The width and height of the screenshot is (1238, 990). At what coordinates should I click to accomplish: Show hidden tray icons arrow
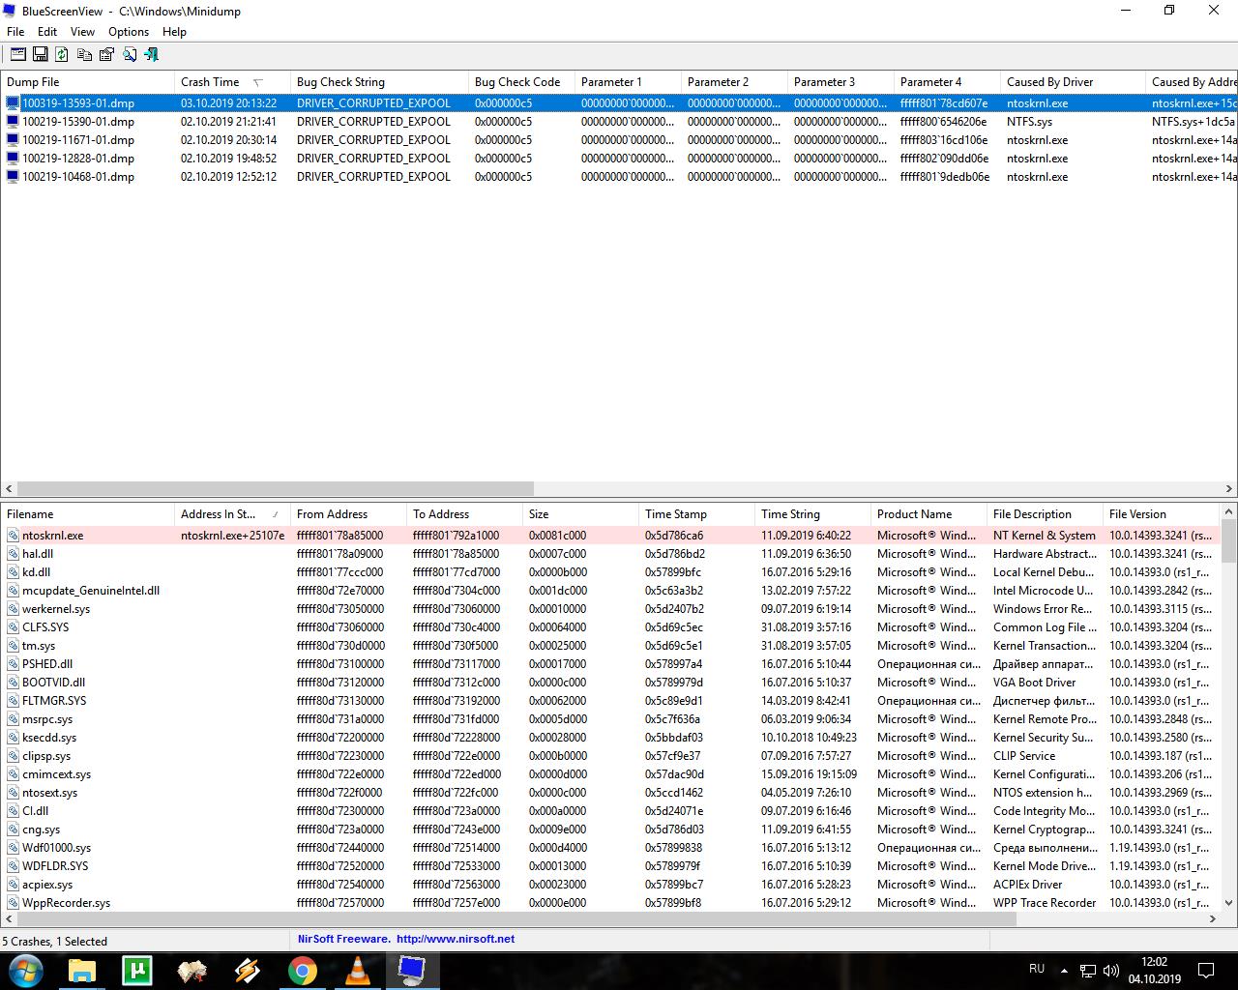click(1064, 970)
